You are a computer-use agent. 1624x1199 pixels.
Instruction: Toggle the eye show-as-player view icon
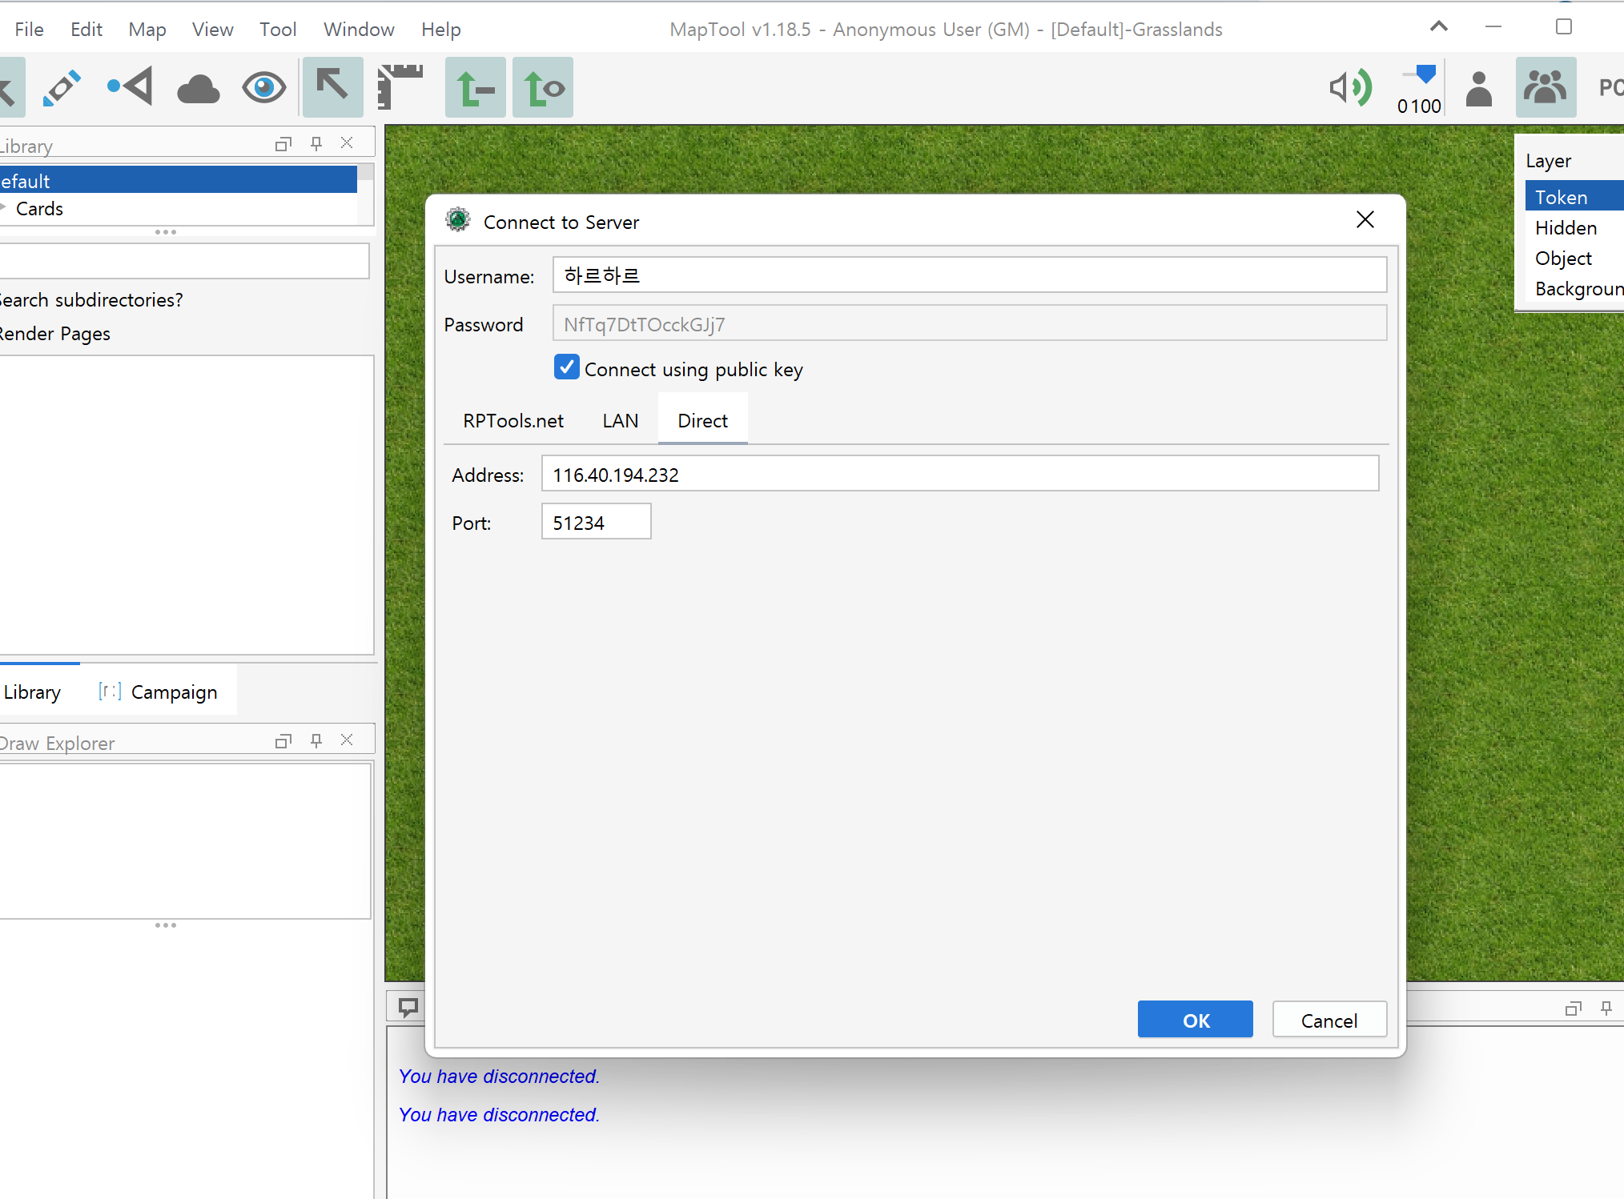(264, 88)
